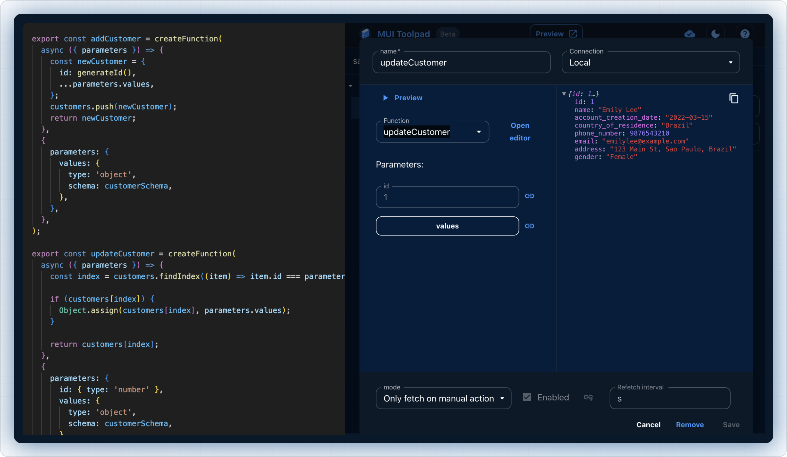This screenshot has height=457, width=787.
Task: Click the Remove button
Action: click(x=690, y=424)
